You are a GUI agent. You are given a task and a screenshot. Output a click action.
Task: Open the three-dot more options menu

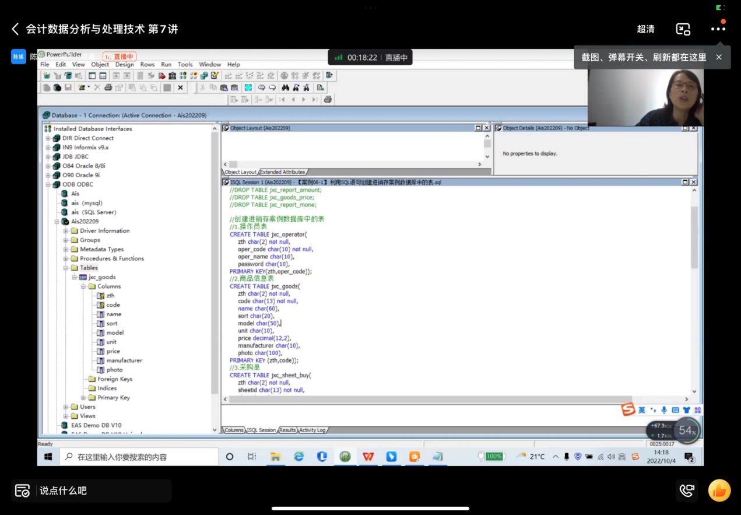pos(718,29)
